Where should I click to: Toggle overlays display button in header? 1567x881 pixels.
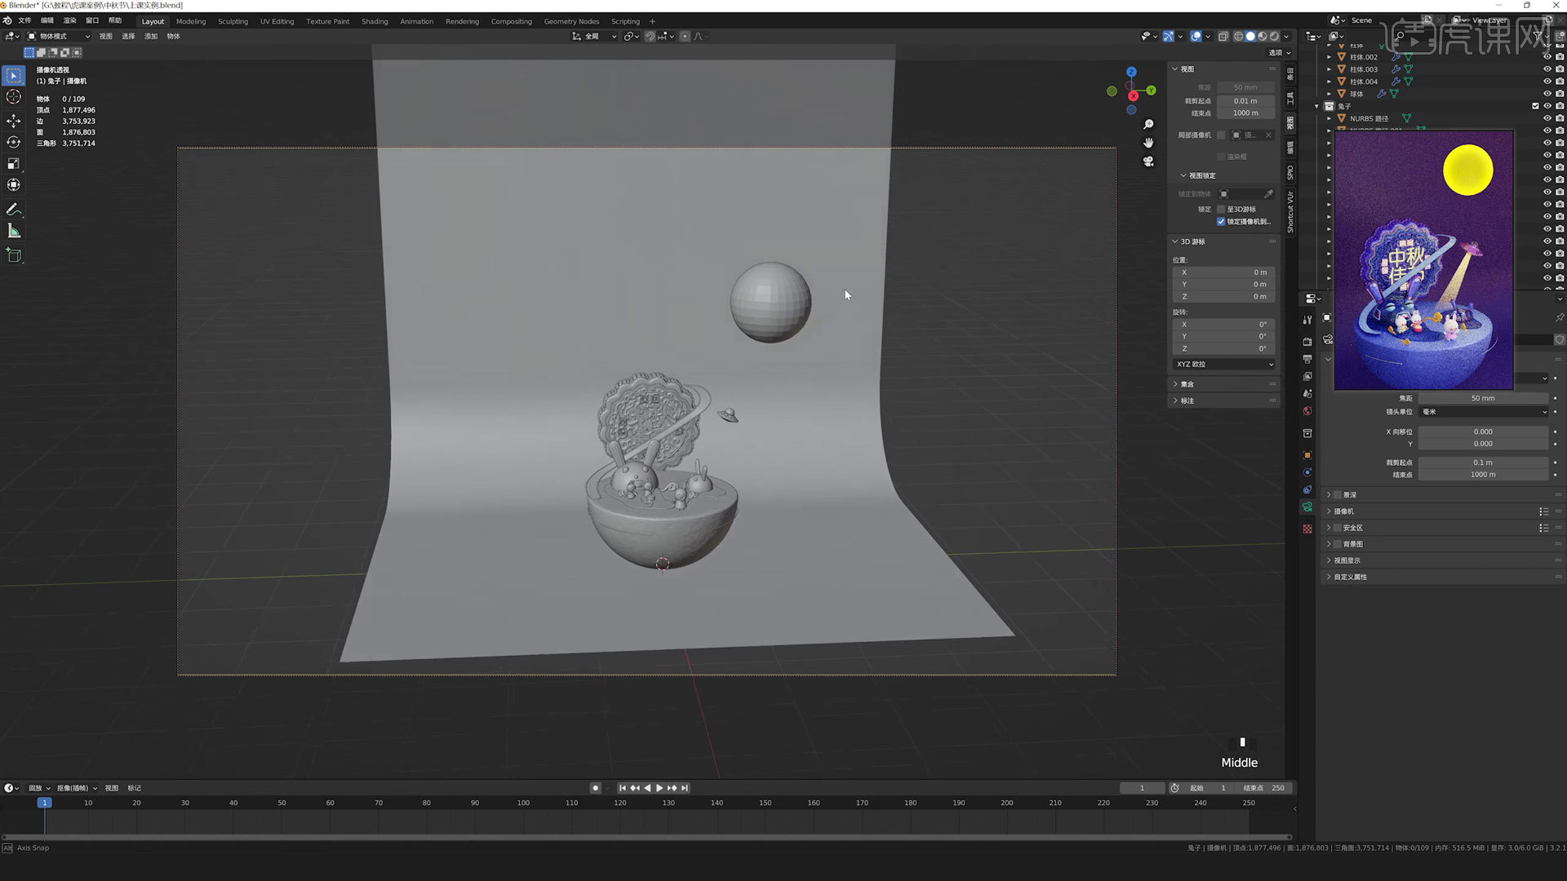pos(1195,36)
